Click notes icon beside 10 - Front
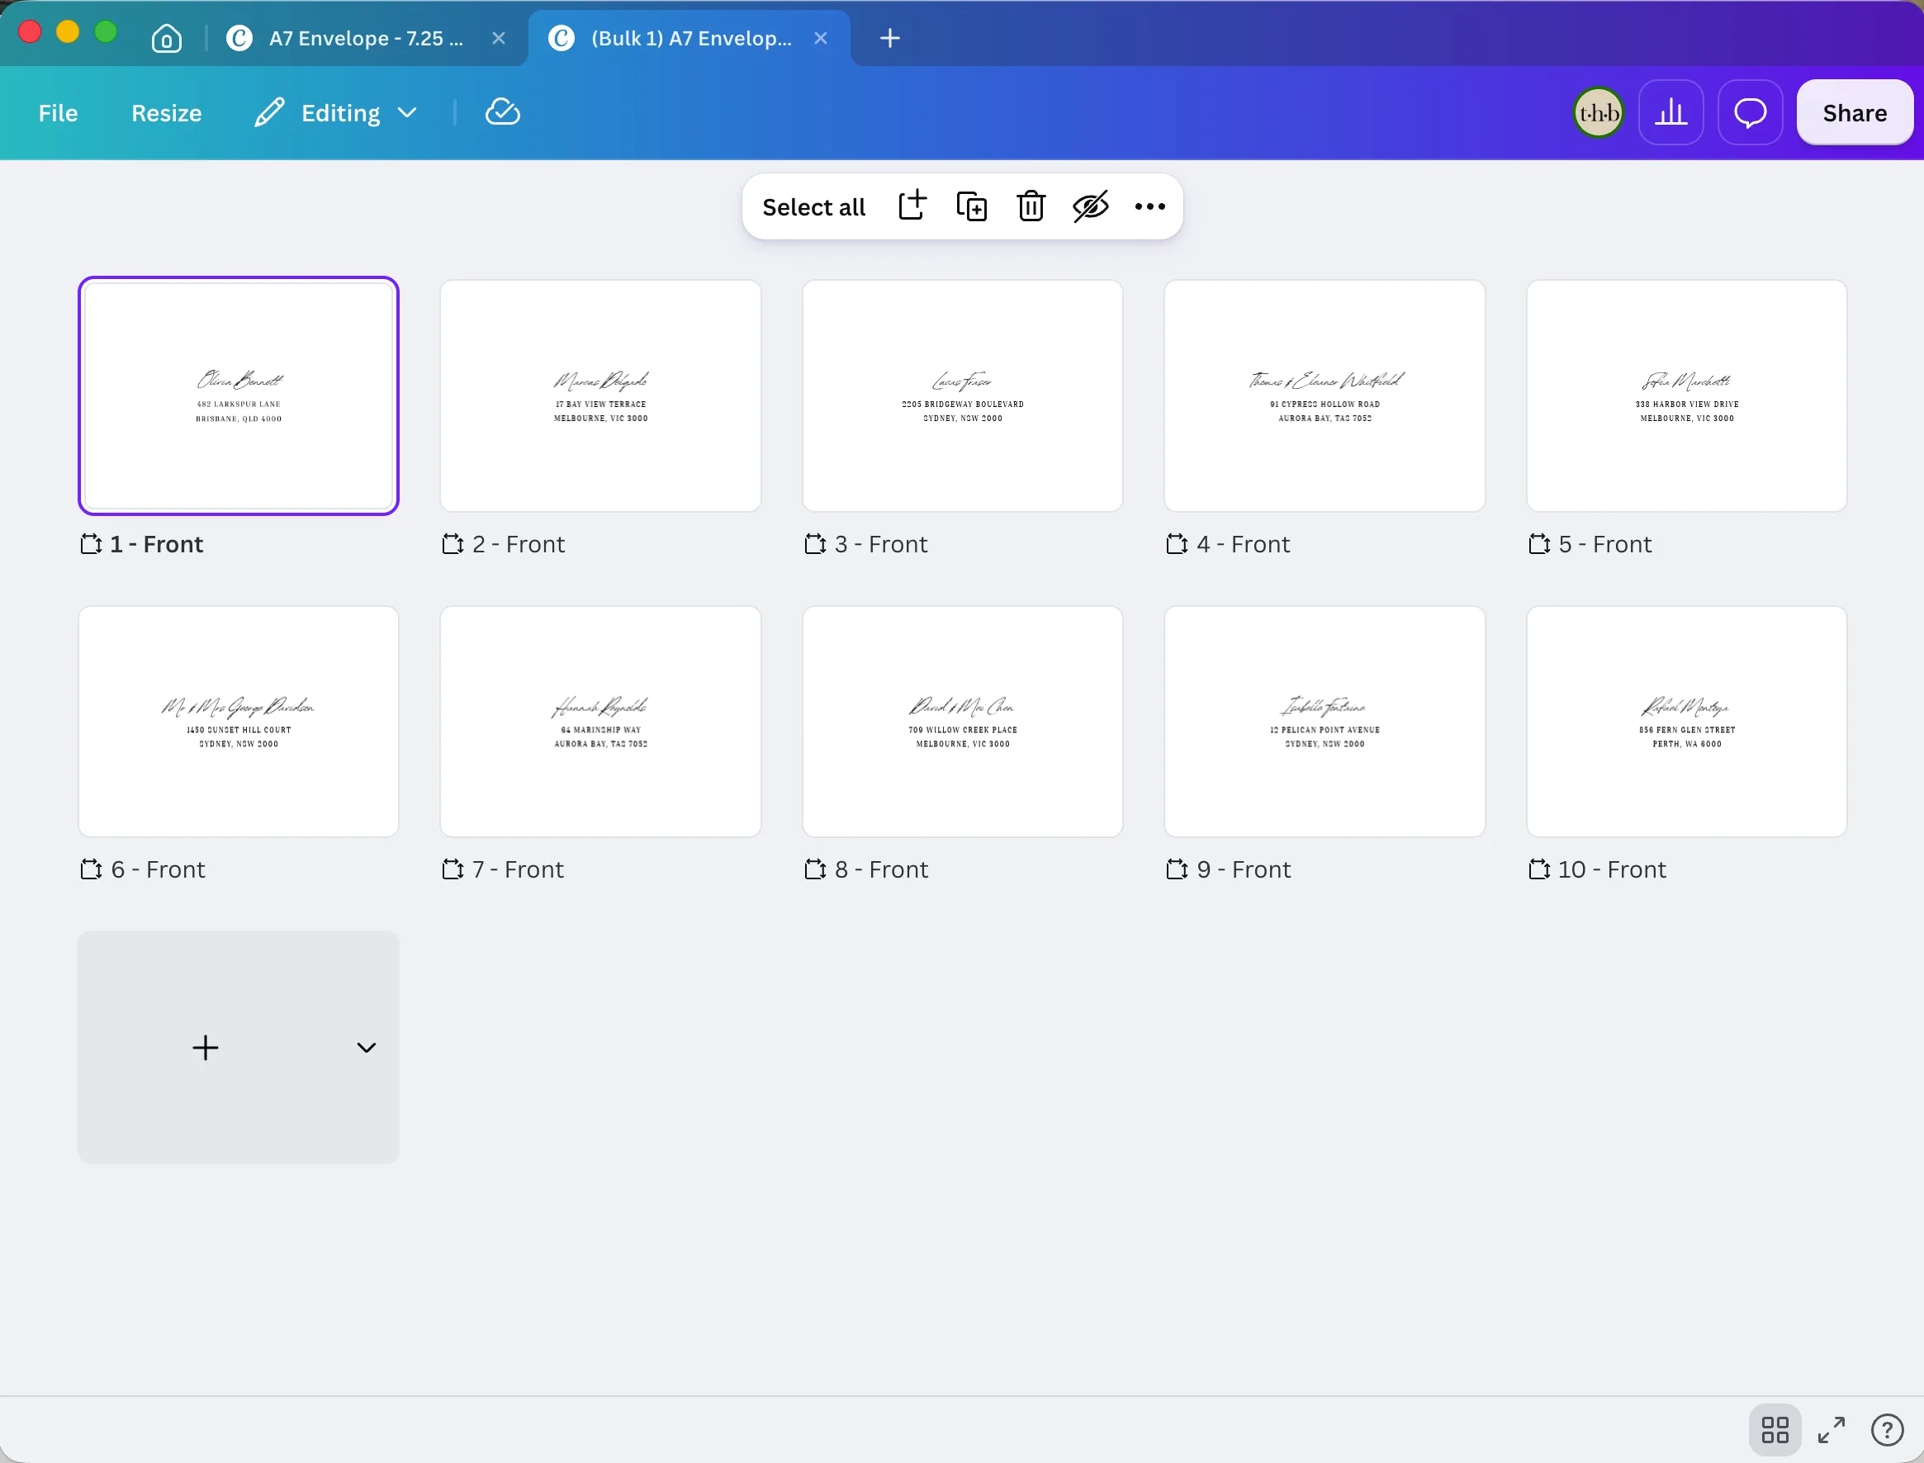Image resolution: width=1924 pixels, height=1463 pixels. 1539,869
